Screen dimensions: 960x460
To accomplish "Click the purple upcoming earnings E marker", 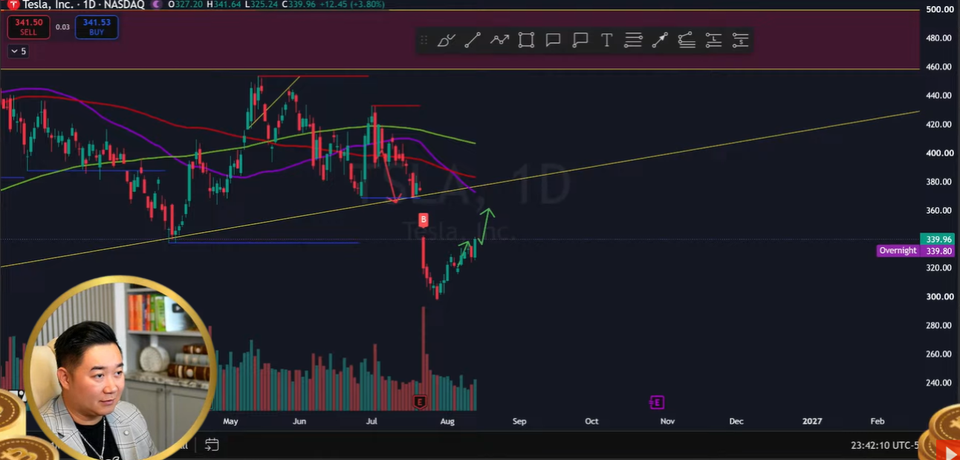I will click(x=656, y=402).
